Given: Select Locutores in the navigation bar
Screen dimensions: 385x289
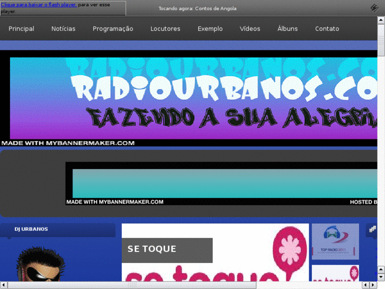Looking at the screenshot, I should coord(165,29).
